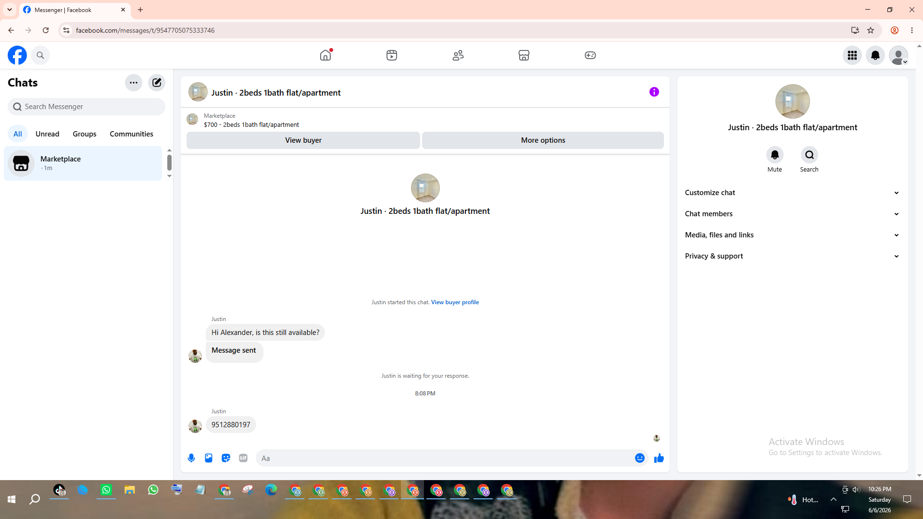Send a voice clip with microphone icon
The width and height of the screenshot is (923, 519).
tap(191, 458)
